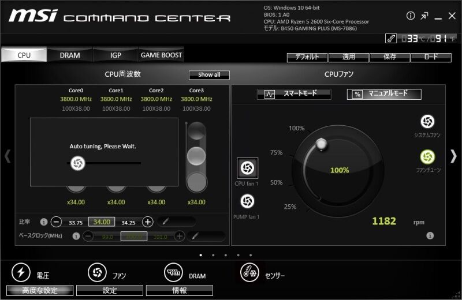
Task: Open the センサー sensor icon
Action: 249,272
